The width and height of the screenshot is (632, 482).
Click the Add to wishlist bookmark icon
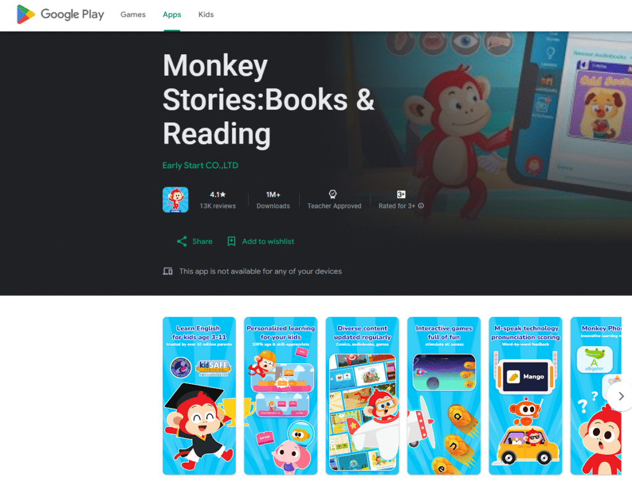(x=231, y=242)
